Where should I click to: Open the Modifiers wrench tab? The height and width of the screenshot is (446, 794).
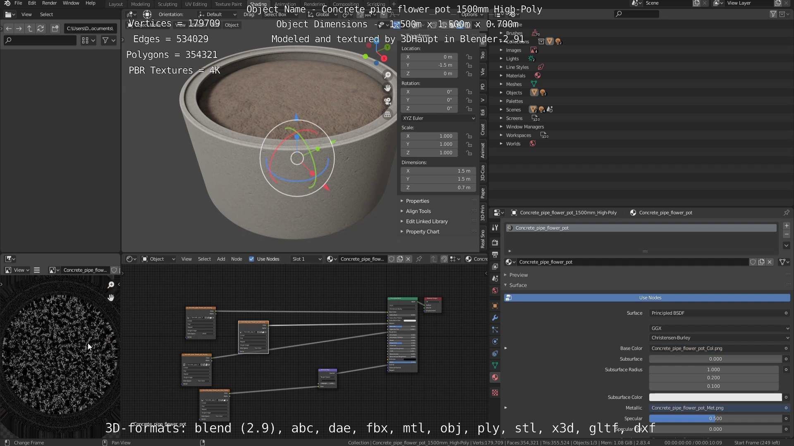(x=495, y=318)
